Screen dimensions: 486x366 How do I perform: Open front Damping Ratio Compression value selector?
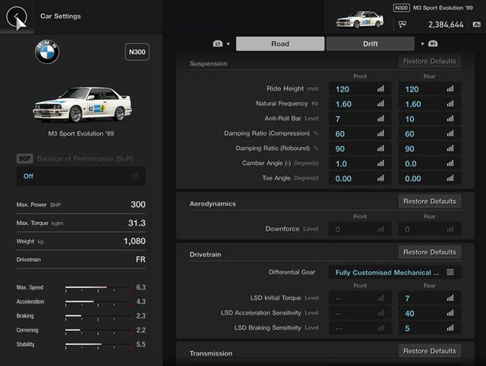[359, 133]
